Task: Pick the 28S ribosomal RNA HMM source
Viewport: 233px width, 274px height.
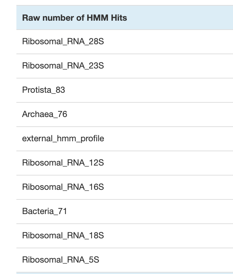Action: click(x=63, y=42)
